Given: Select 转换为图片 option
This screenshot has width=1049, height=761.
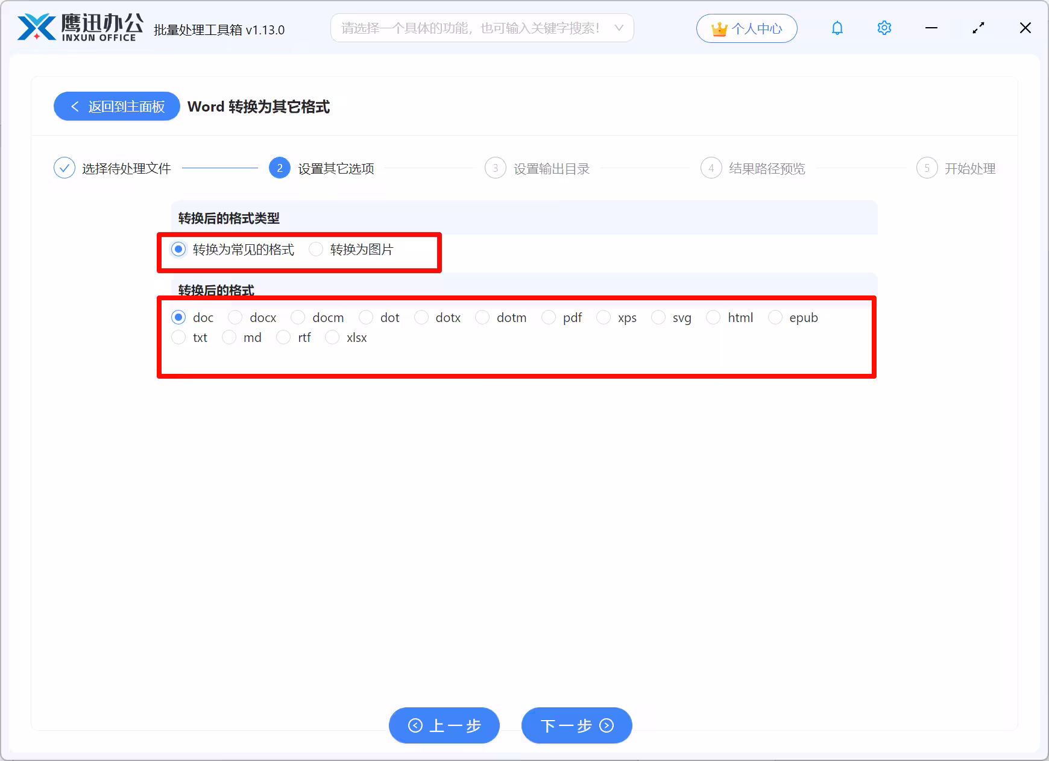Looking at the screenshot, I should [317, 249].
